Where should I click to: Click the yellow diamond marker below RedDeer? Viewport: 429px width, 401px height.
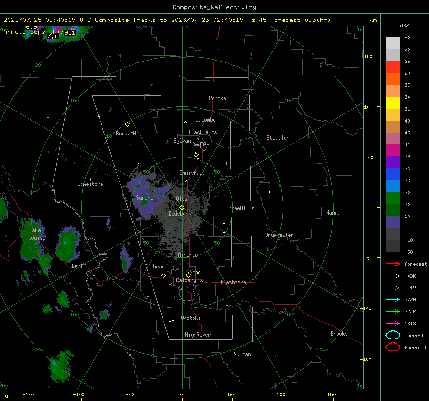tap(196, 155)
